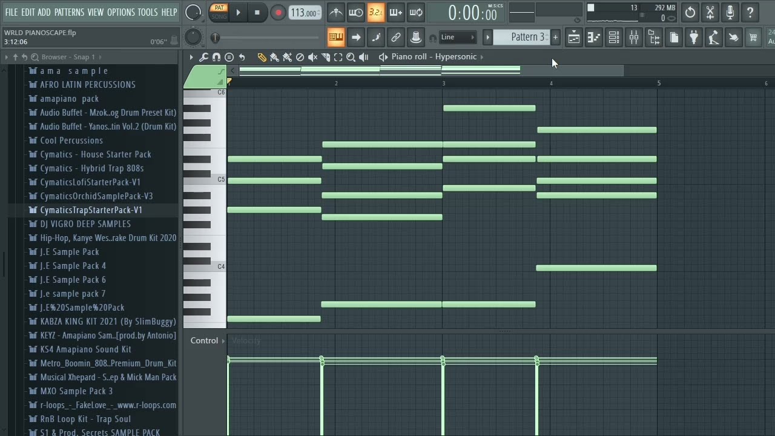Click Piano roll - Hypersonic title
This screenshot has width=775, height=436.
pyautogui.click(x=434, y=57)
